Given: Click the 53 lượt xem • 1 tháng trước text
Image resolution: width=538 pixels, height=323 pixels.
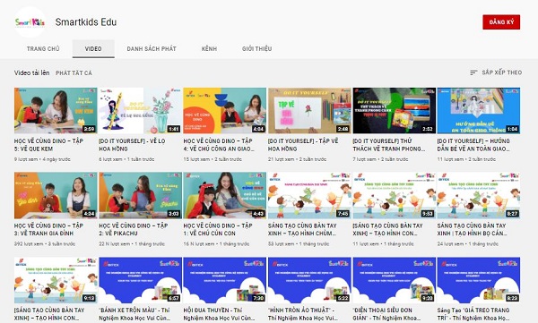Looking at the screenshot, I should pos(299,244).
